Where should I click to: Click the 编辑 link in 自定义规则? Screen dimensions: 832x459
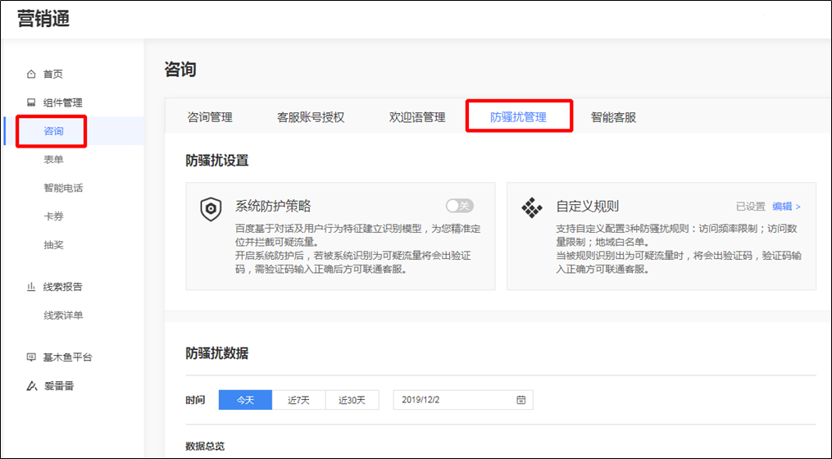(x=782, y=207)
